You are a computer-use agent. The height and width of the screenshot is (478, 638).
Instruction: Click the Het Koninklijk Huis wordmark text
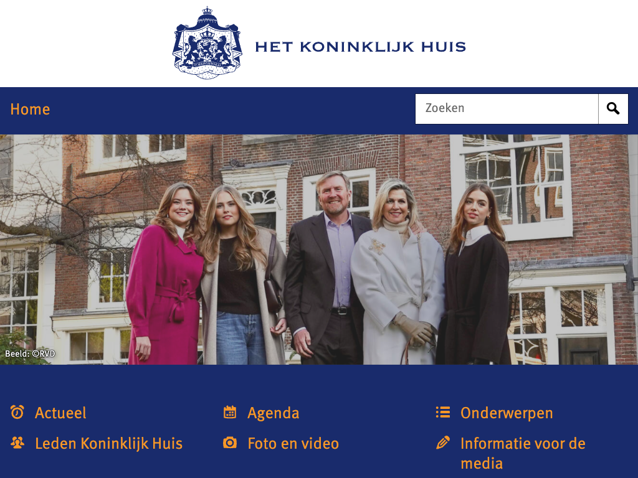(361, 47)
